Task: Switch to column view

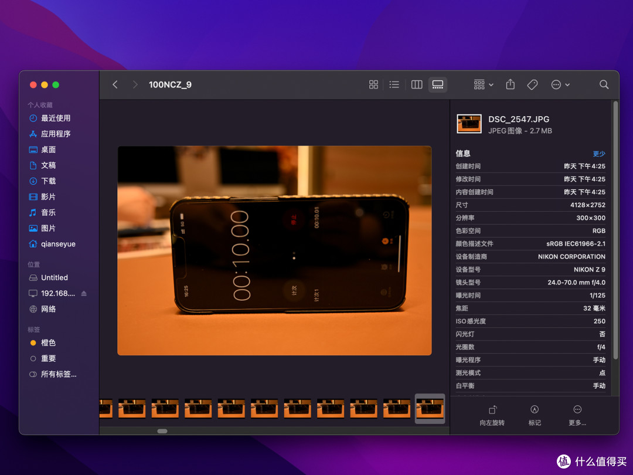Action: coord(417,84)
